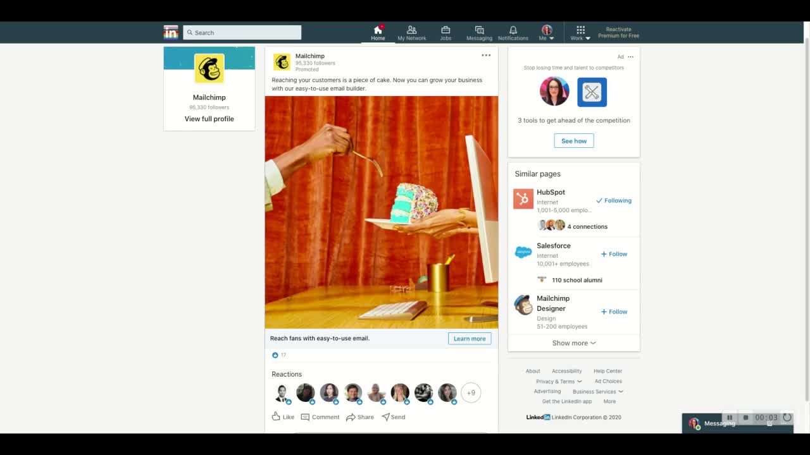
Task: Click Salesforce's 110 school alumni text
Action: click(x=577, y=280)
